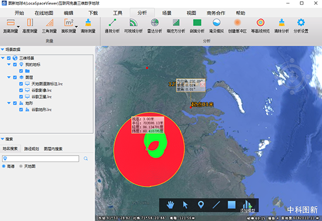
Task: Open the 商务合作 ribbon tab
Action: 216,13
